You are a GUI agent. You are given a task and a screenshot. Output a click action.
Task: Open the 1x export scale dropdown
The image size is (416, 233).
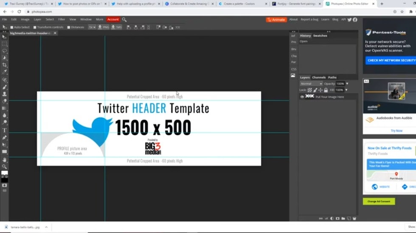92,27
